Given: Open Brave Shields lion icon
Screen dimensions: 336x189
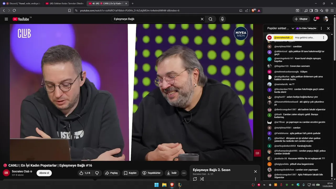Looking at the screenshot, I should 253,10.
